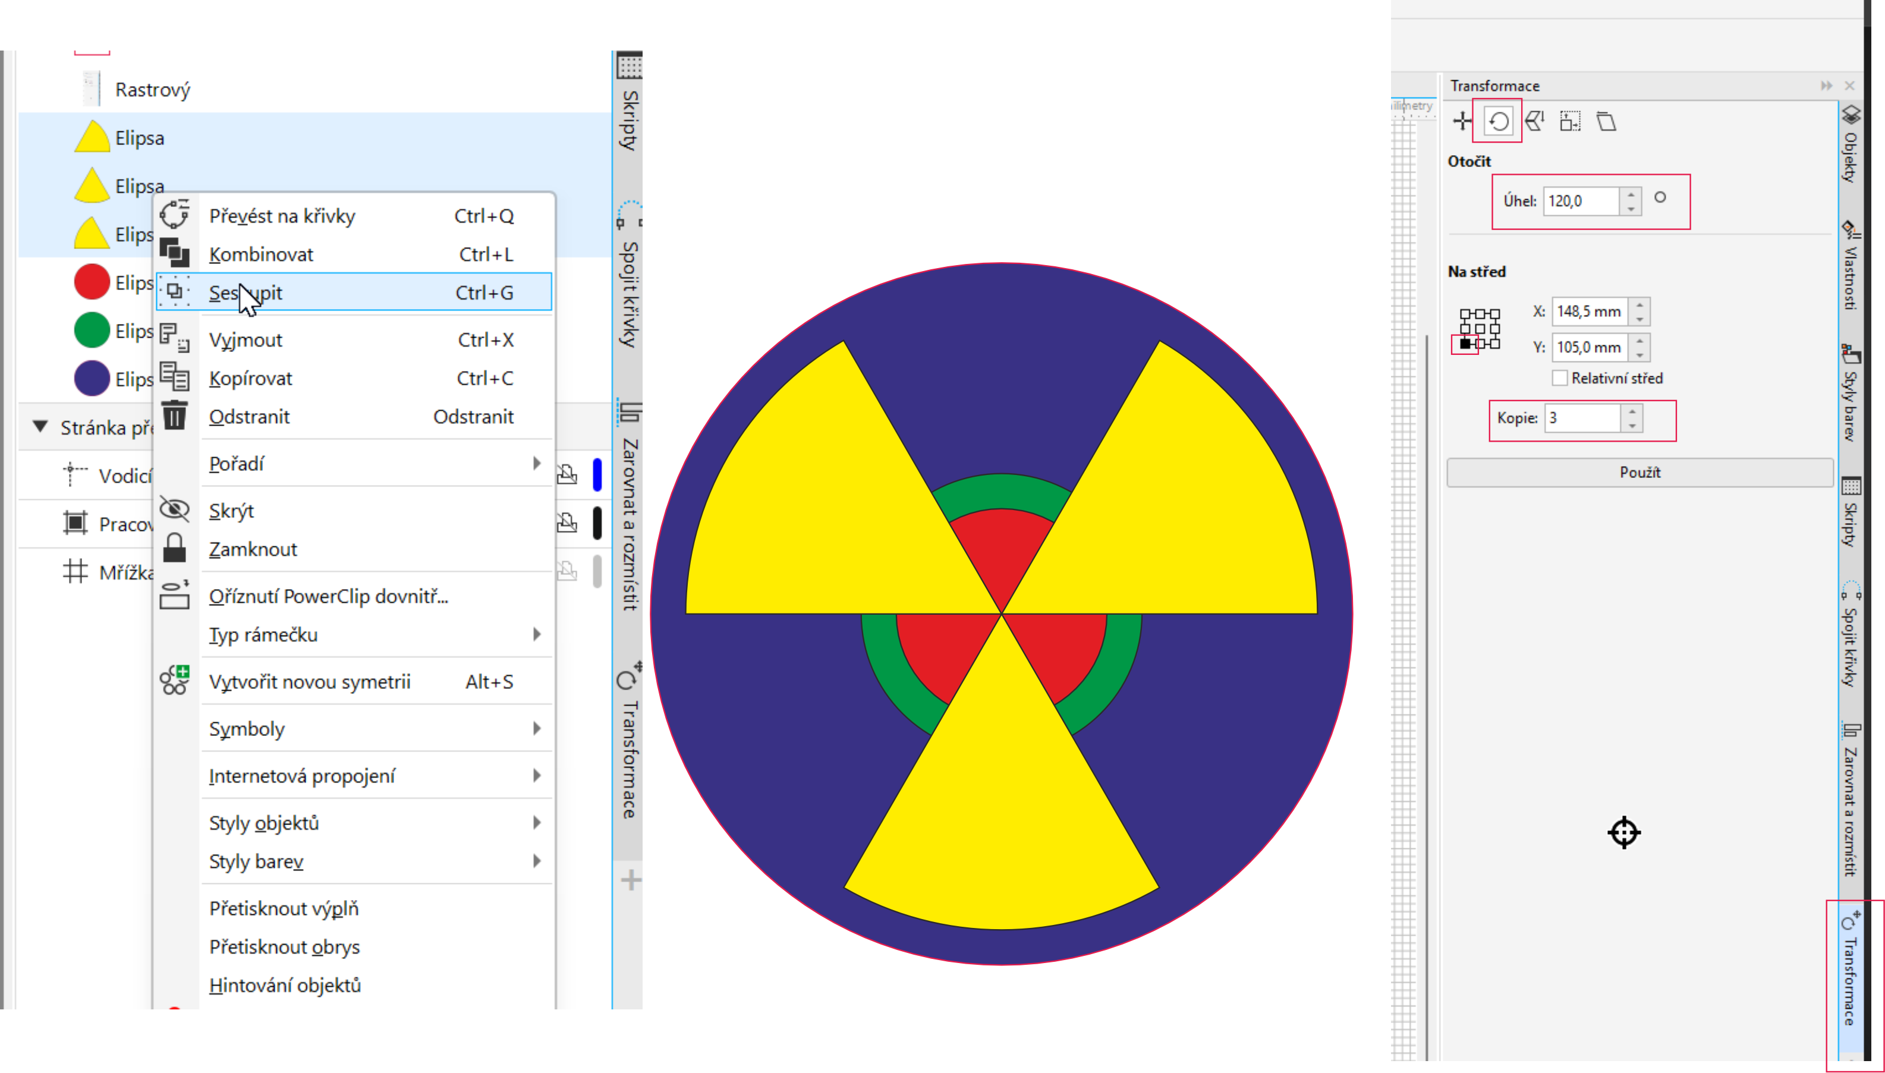The image size is (1885, 1073).
Task: Click the Odstranit trash icon
Action: tap(175, 416)
